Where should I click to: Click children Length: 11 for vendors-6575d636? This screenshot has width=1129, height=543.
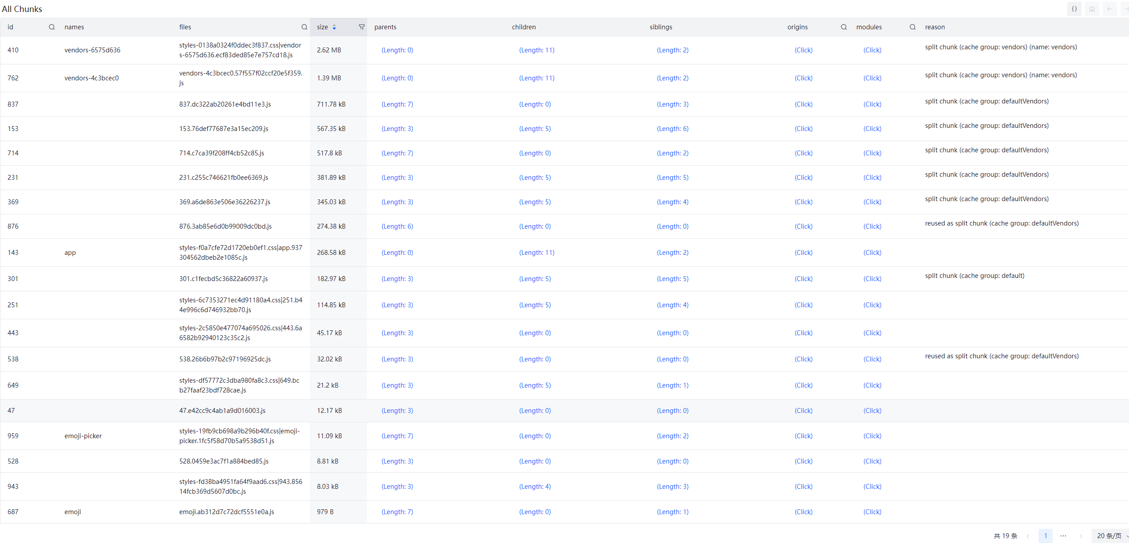(536, 50)
